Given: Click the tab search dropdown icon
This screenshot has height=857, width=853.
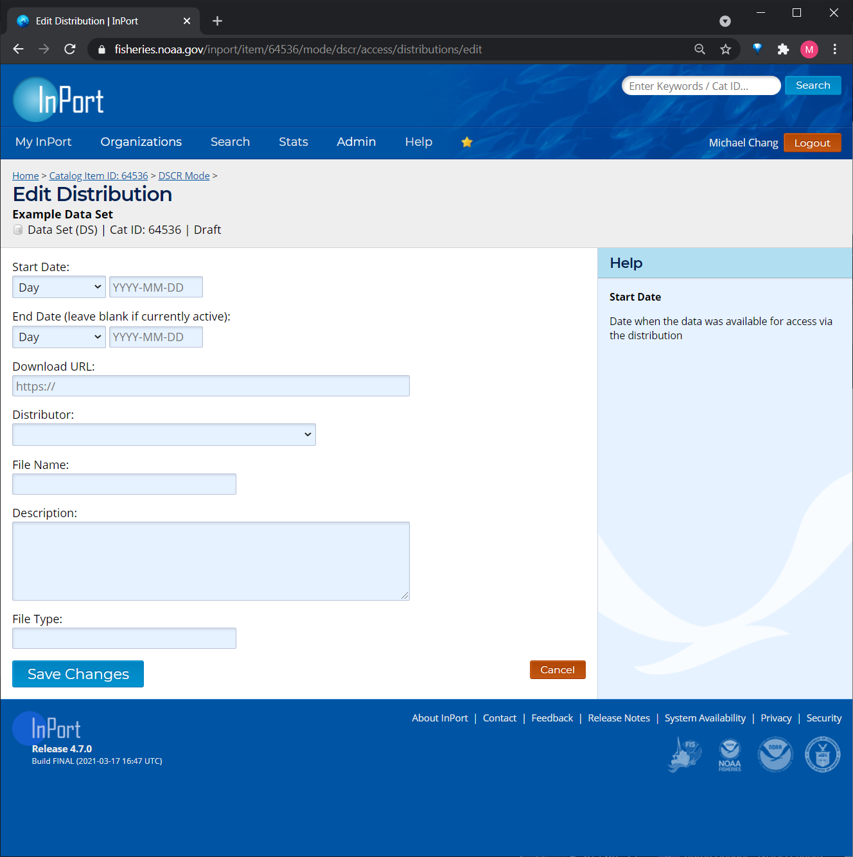Looking at the screenshot, I should click(725, 21).
